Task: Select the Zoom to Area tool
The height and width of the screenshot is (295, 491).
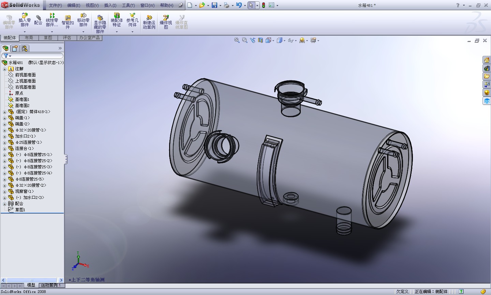Action: [244, 40]
